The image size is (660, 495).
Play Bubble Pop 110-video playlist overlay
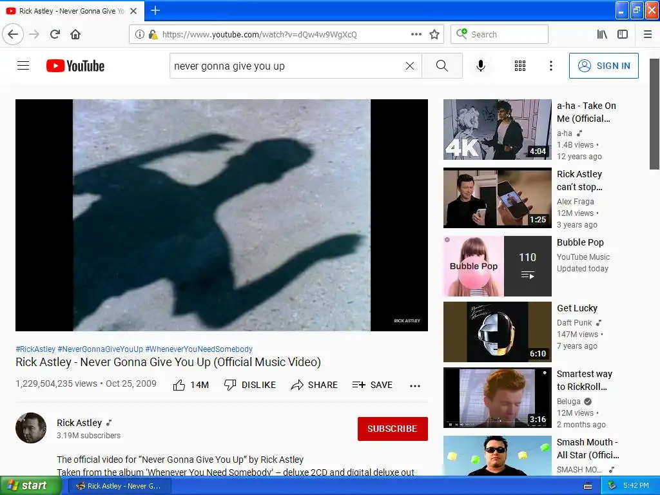coord(527,266)
